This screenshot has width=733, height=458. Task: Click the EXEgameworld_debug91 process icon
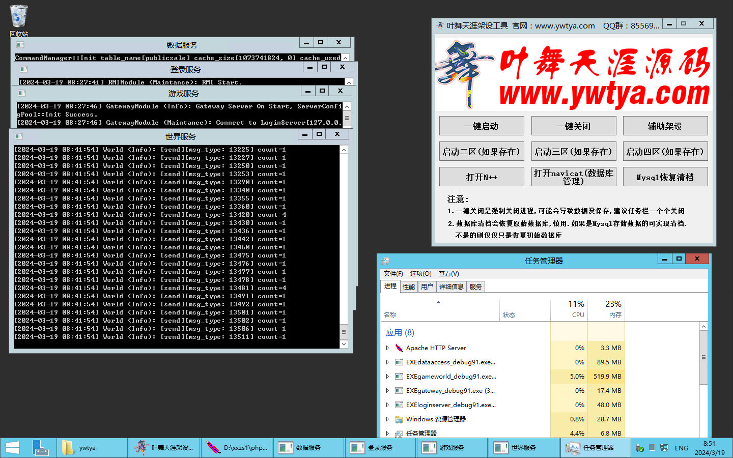coord(399,377)
